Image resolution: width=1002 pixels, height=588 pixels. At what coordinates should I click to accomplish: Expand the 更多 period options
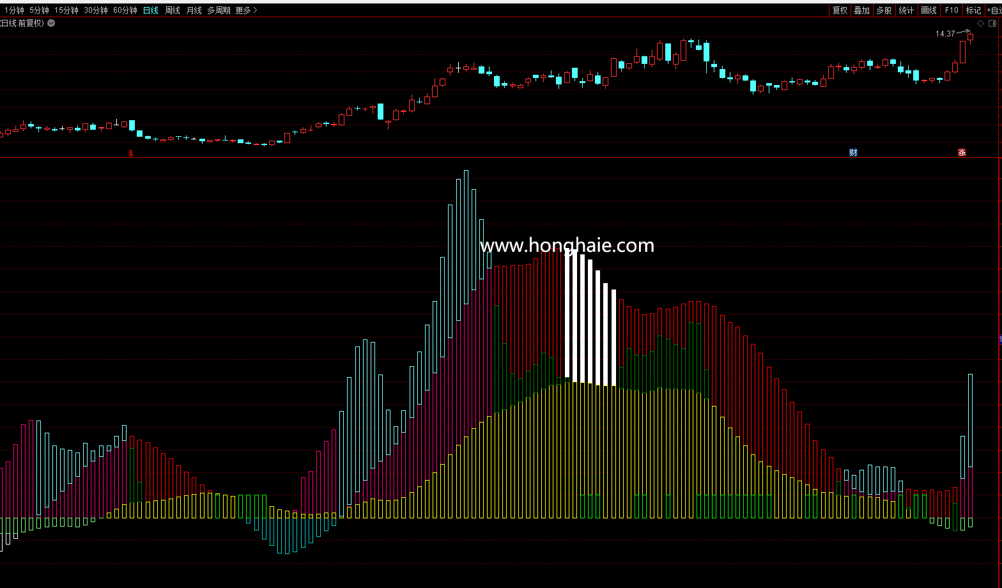click(x=246, y=10)
